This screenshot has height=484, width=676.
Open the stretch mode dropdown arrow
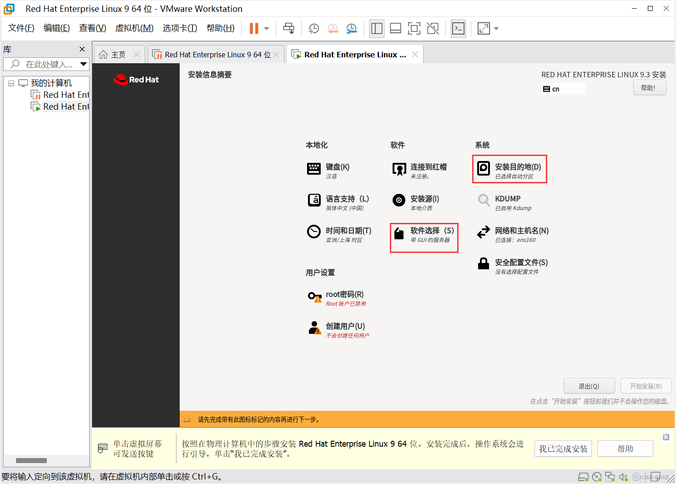pyautogui.click(x=496, y=28)
